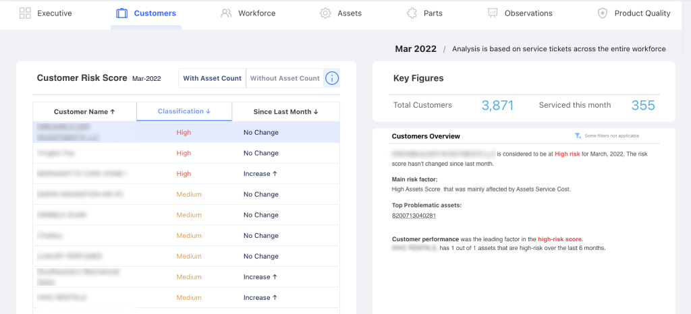
Task: Click the Total Customers value 3,871
Action: coord(497,105)
